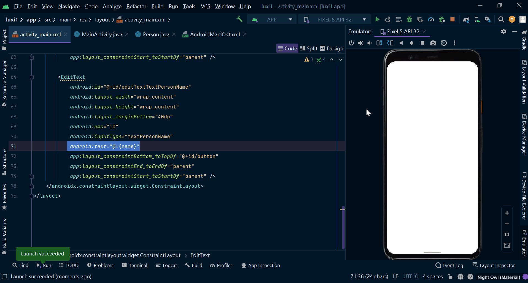Click the orange update notification icon

pos(512,19)
